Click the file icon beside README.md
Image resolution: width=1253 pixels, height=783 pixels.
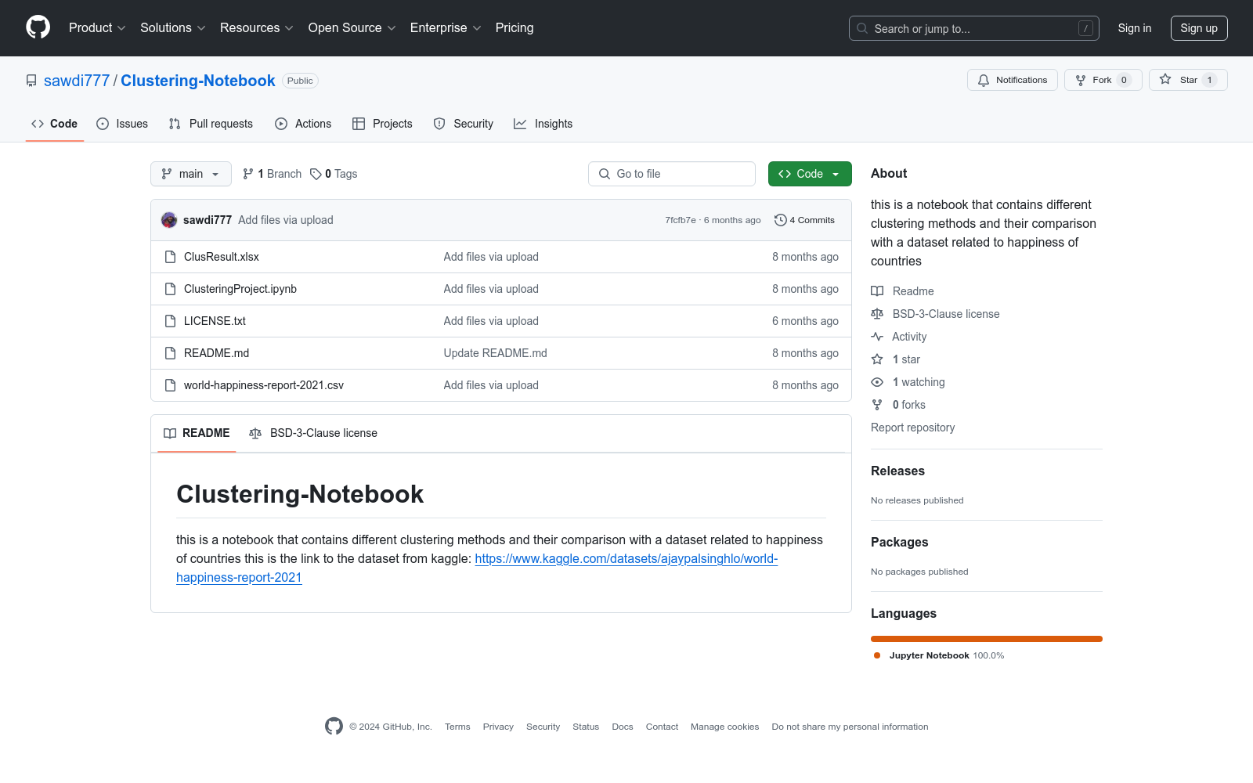pyautogui.click(x=170, y=353)
